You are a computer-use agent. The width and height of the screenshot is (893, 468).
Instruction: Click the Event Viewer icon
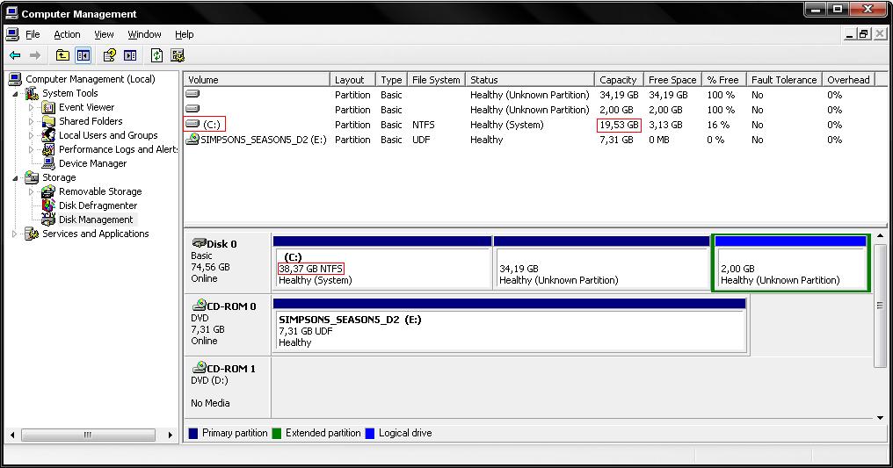[49, 107]
